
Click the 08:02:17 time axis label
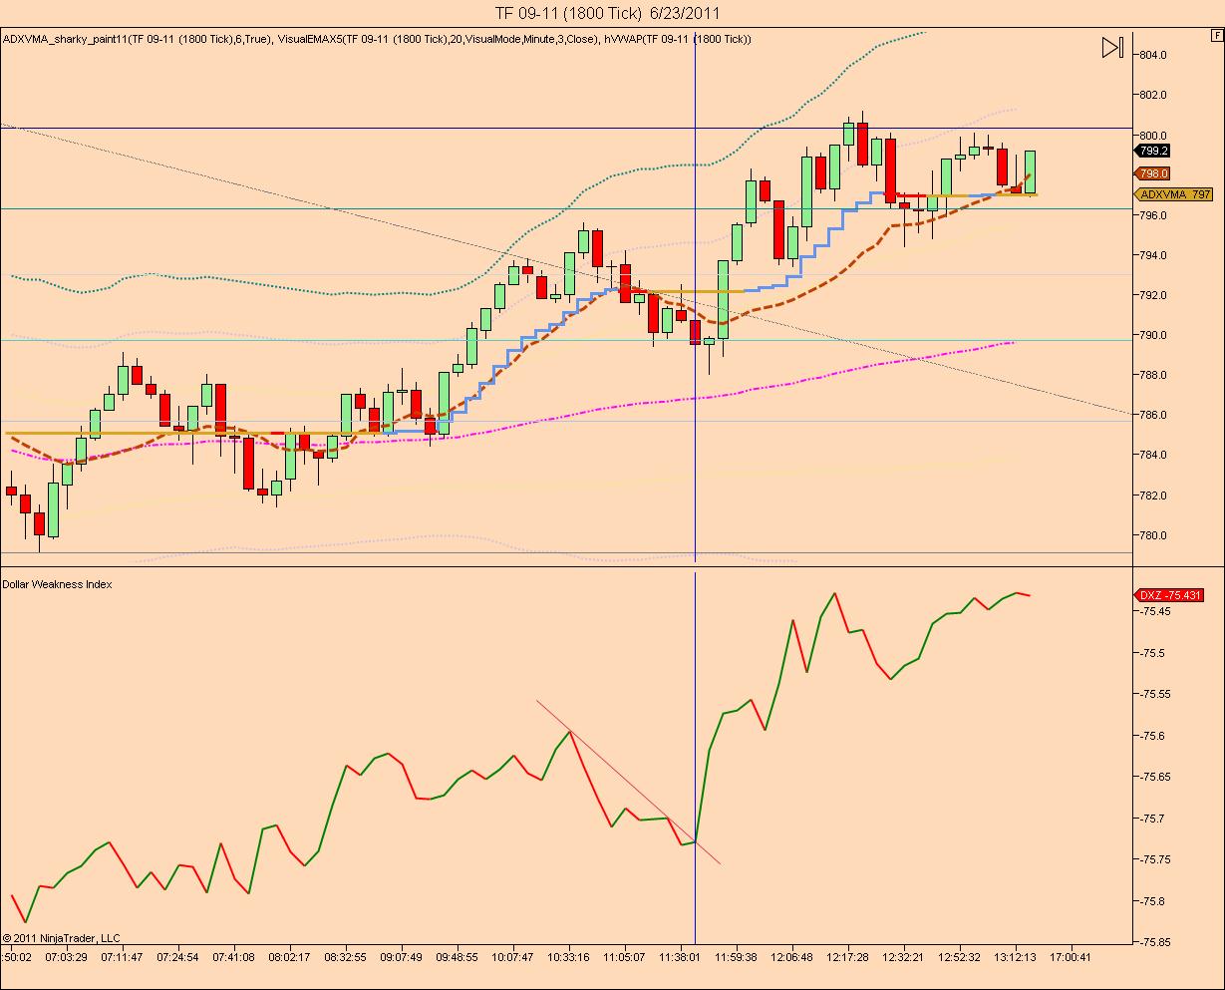pos(289,957)
